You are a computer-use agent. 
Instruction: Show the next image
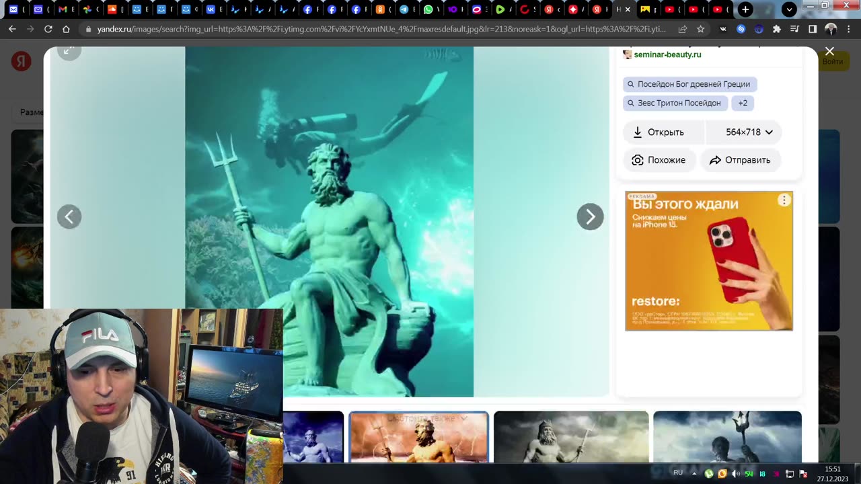pyautogui.click(x=590, y=216)
